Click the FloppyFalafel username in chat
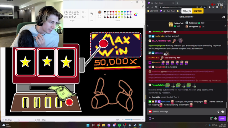Image resolution: width=228 pixels, height=128 pixels. coord(158,85)
